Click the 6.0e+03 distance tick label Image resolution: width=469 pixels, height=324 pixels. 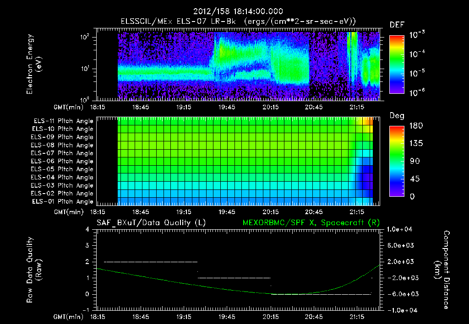pyautogui.click(x=400, y=245)
